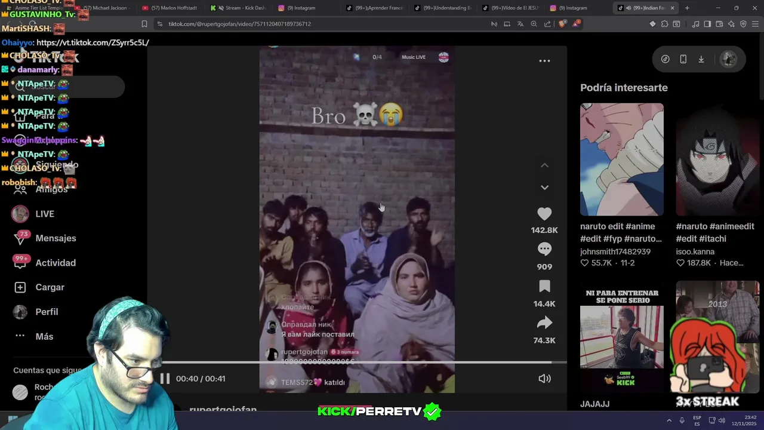Like the video with the heart icon
Viewport: 764px width, 430px height.
tap(544, 214)
